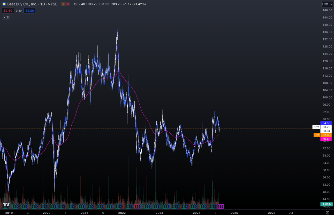The height and width of the screenshot is (215, 334).
Task: Click the 120.00 price axis label
Action: pyautogui.click(x=327, y=61)
